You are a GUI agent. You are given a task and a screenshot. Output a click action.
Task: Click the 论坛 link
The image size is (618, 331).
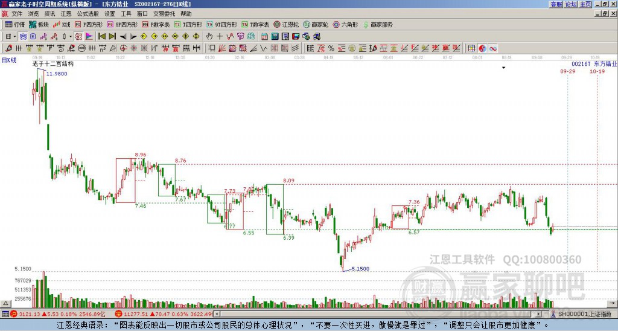tap(571, 4)
